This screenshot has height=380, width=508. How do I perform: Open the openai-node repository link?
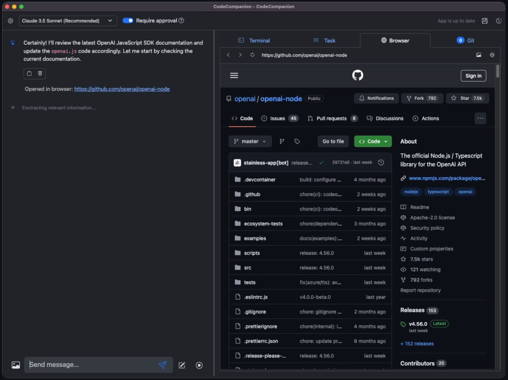(x=281, y=99)
